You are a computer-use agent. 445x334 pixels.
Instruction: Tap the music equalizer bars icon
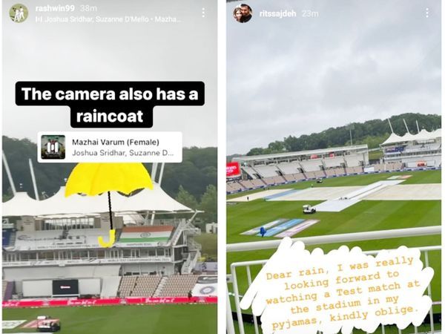pos(39,19)
